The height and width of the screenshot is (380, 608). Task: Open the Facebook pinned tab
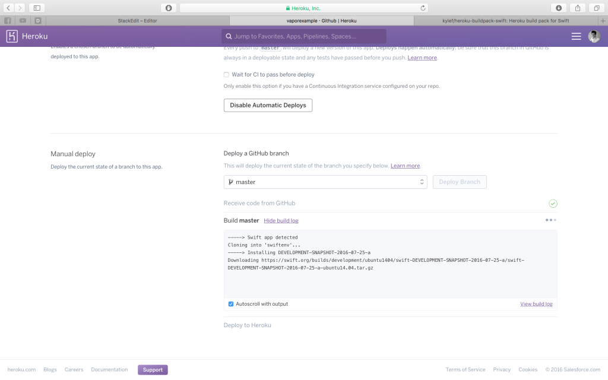[7, 21]
